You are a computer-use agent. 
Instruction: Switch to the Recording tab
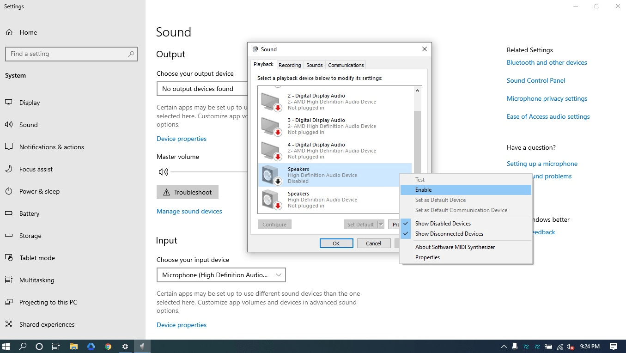(290, 65)
